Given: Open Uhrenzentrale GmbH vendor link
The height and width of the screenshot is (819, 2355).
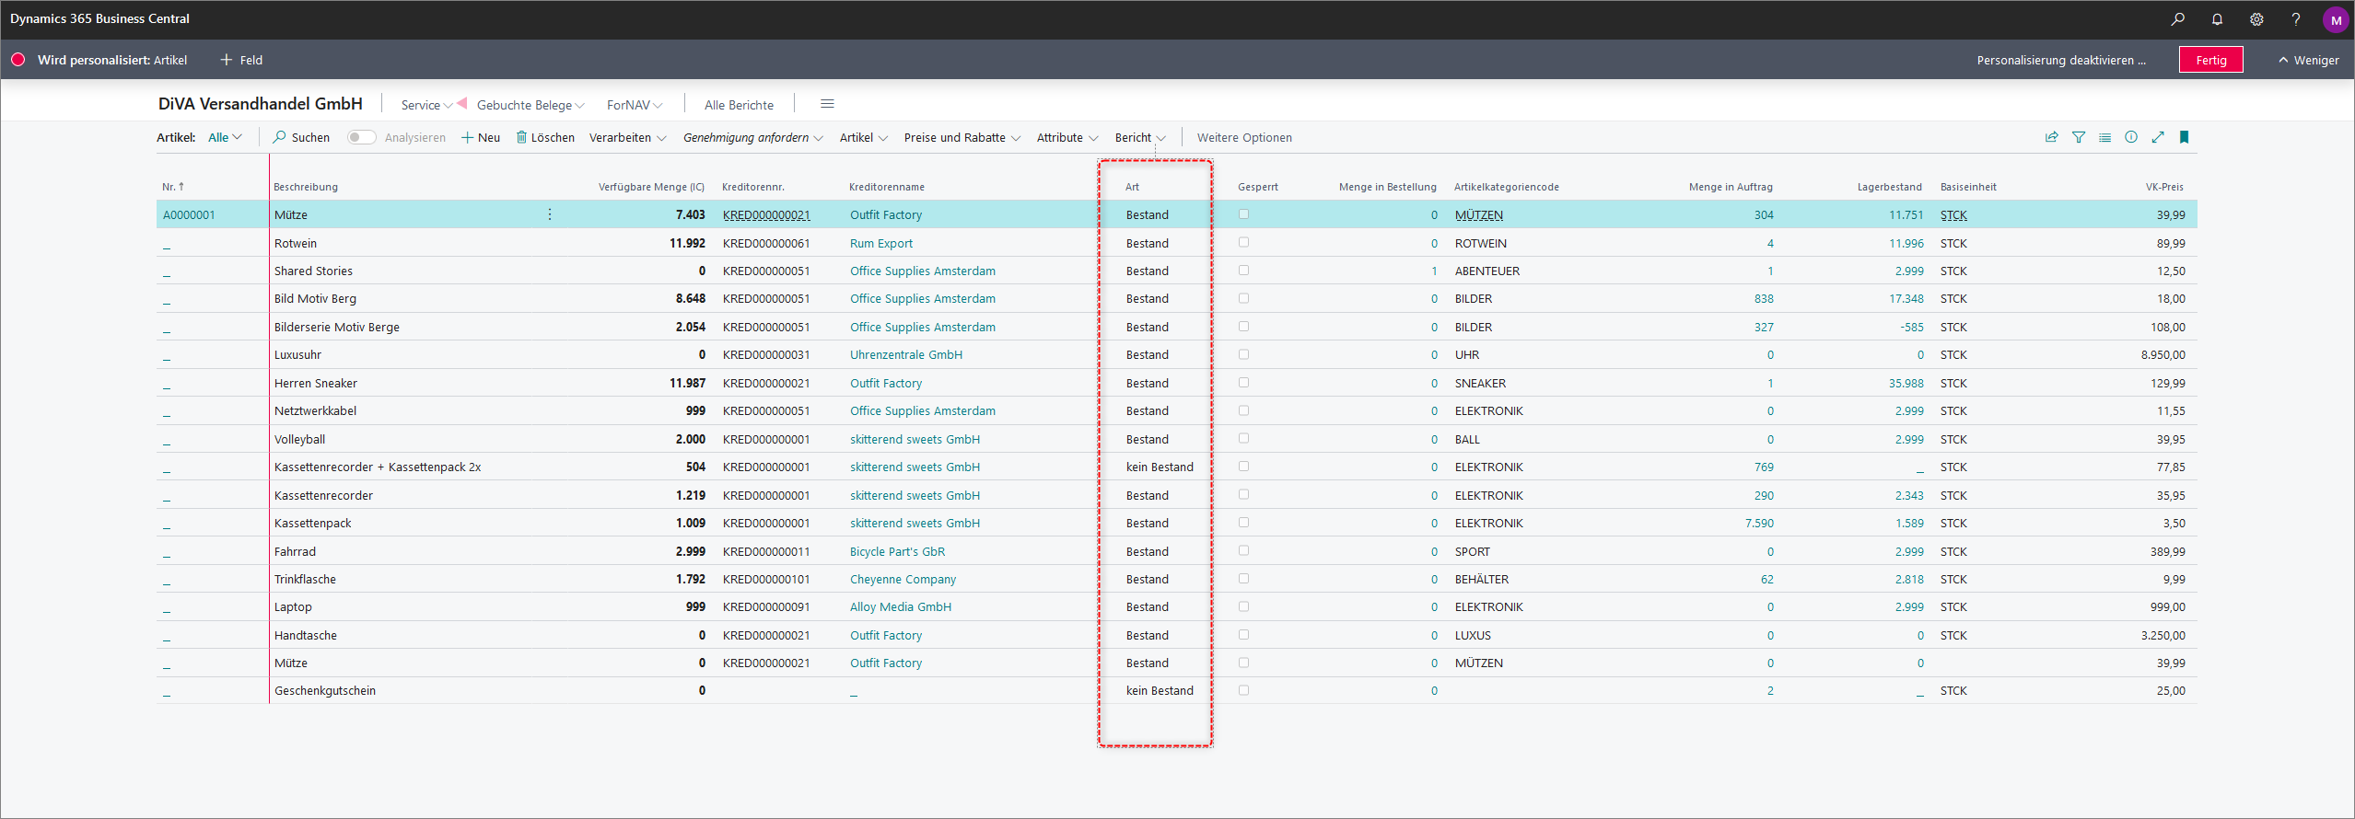Looking at the screenshot, I should click(x=906, y=354).
